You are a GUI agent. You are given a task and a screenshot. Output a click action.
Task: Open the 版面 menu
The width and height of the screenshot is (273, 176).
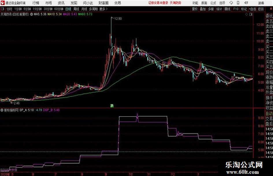(204, 3)
